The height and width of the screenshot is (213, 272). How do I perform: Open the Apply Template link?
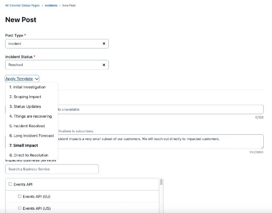coord(19,79)
